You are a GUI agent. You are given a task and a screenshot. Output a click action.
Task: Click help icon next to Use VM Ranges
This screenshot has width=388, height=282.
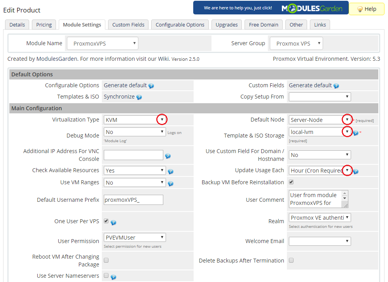coord(171,183)
